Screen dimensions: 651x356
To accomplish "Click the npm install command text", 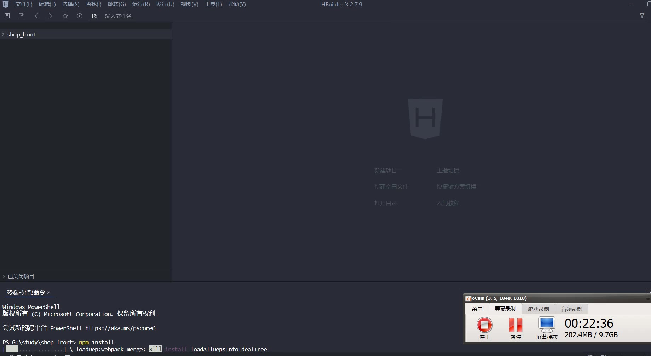I will click(x=96, y=342).
